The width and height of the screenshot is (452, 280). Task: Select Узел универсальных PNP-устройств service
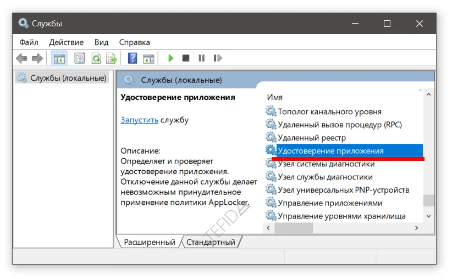click(344, 190)
